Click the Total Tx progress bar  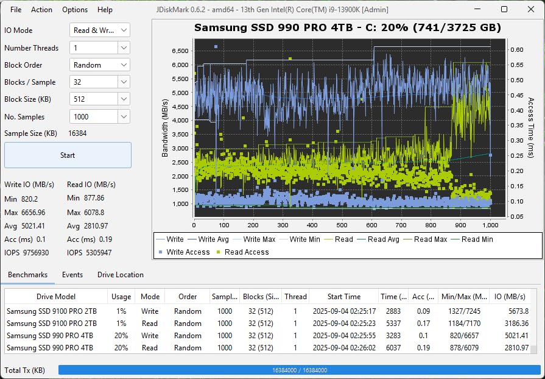[x=299, y=370]
